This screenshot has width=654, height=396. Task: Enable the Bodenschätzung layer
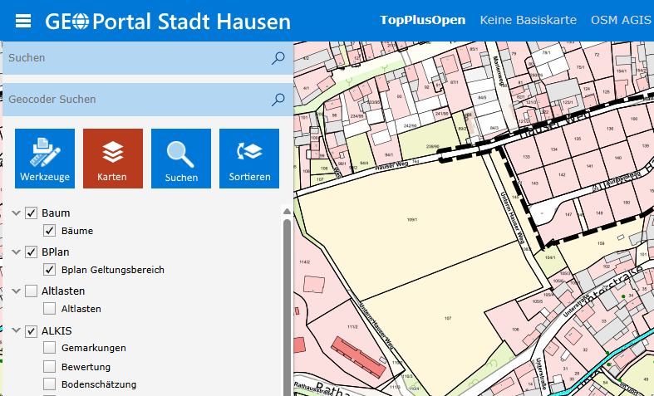click(49, 384)
